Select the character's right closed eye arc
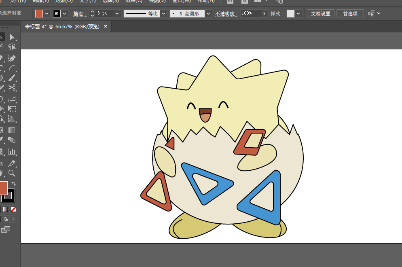402x267 pixels. pyautogui.click(x=223, y=105)
